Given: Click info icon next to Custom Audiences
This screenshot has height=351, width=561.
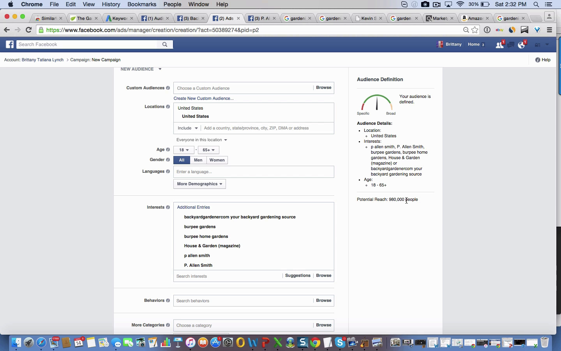Looking at the screenshot, I should tap(168, 88).
